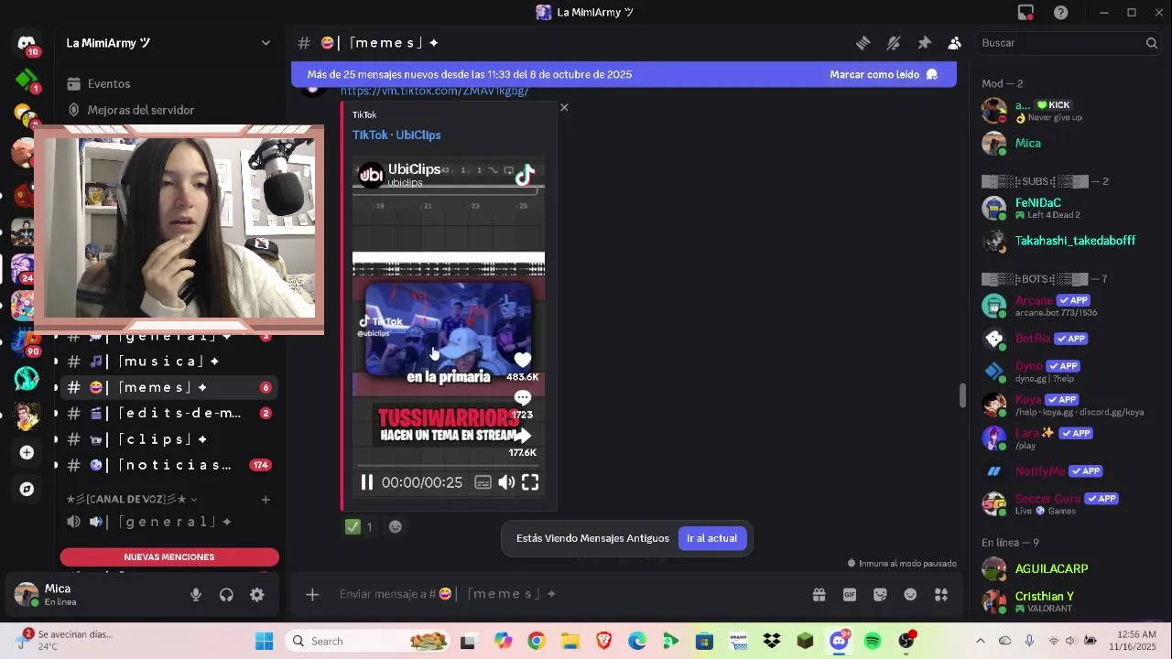Click the message attachment plus button
1172x659 pixels.
[x=312, y=595]
